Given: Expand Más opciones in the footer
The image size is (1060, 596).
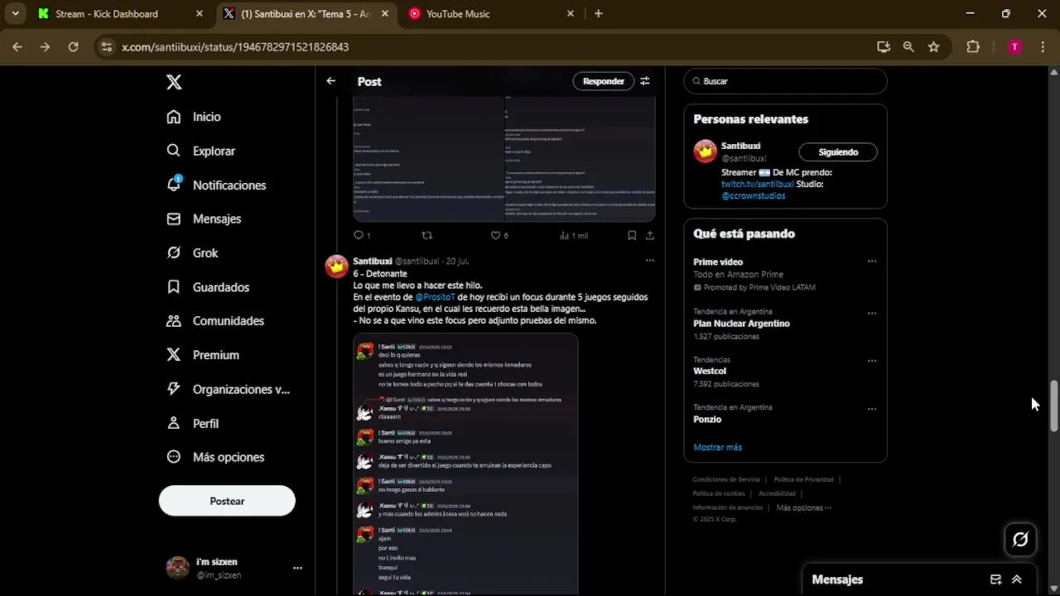Looking at the screenshot, I should point(803,507).
